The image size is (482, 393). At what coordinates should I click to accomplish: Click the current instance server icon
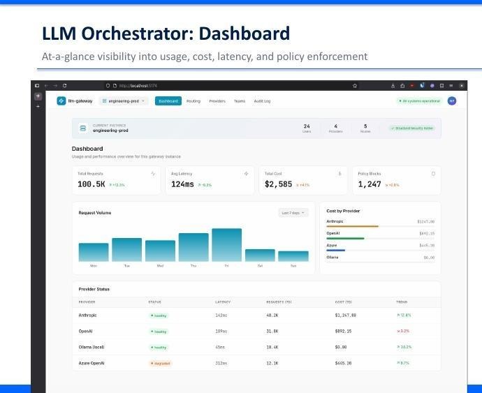83,128
